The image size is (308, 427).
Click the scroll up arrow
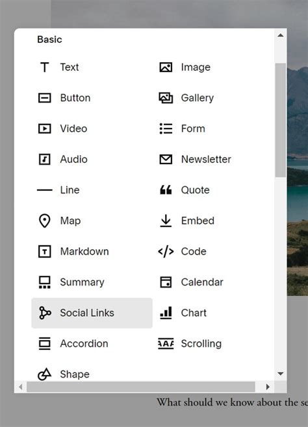281,35
